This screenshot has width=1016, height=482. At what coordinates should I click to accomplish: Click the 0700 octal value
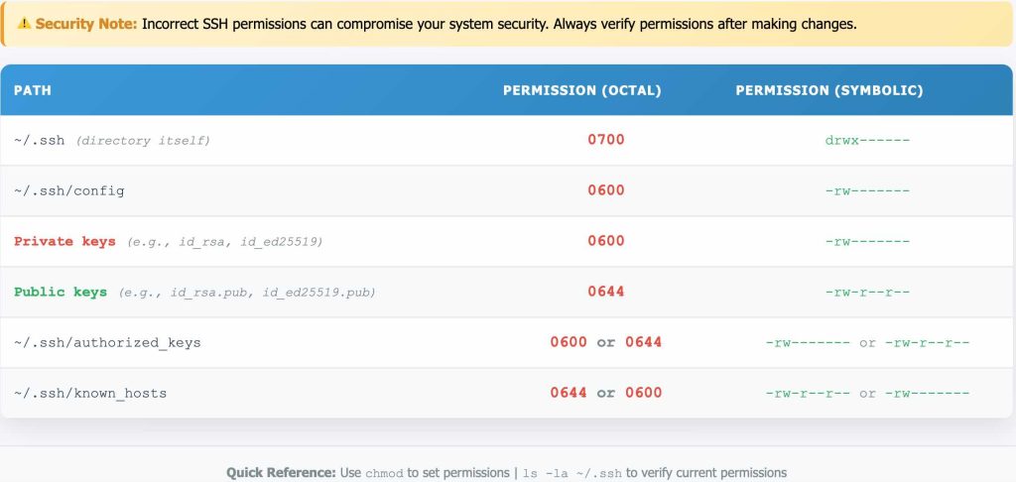pyautogui.click(x=606, y=139)
